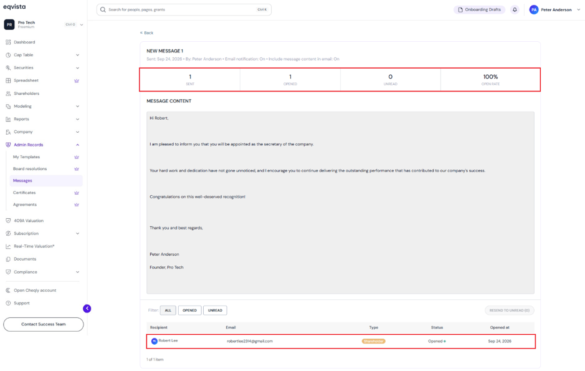The image size is (585, 371).
Task: Open Messages under Admin Records
Action: [x=46, y=181]
